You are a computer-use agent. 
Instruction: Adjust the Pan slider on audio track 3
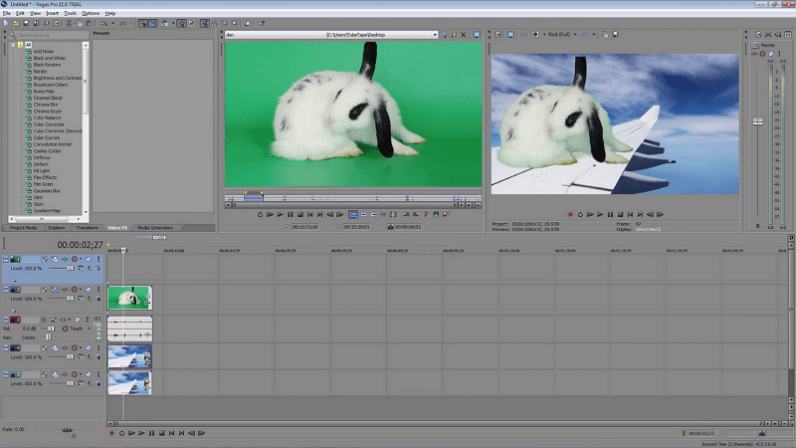(x=49, y=337)
